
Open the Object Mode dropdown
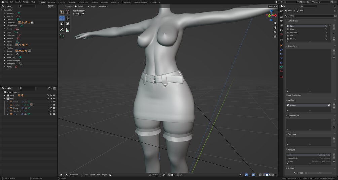[x=74, y=175]
